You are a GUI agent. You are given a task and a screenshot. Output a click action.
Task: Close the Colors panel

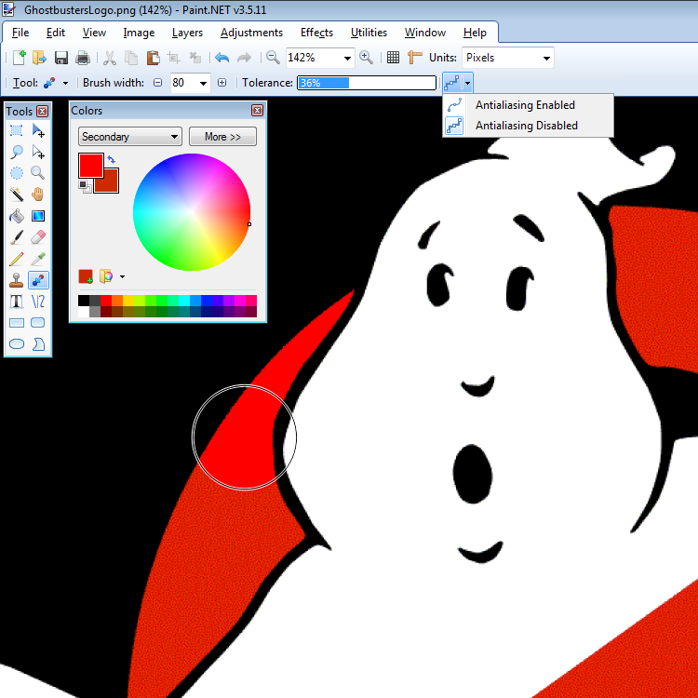coord(257,111)
